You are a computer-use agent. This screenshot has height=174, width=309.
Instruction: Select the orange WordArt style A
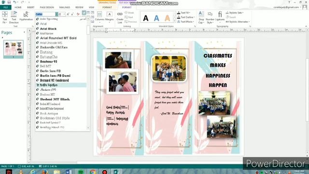[168, 18]
